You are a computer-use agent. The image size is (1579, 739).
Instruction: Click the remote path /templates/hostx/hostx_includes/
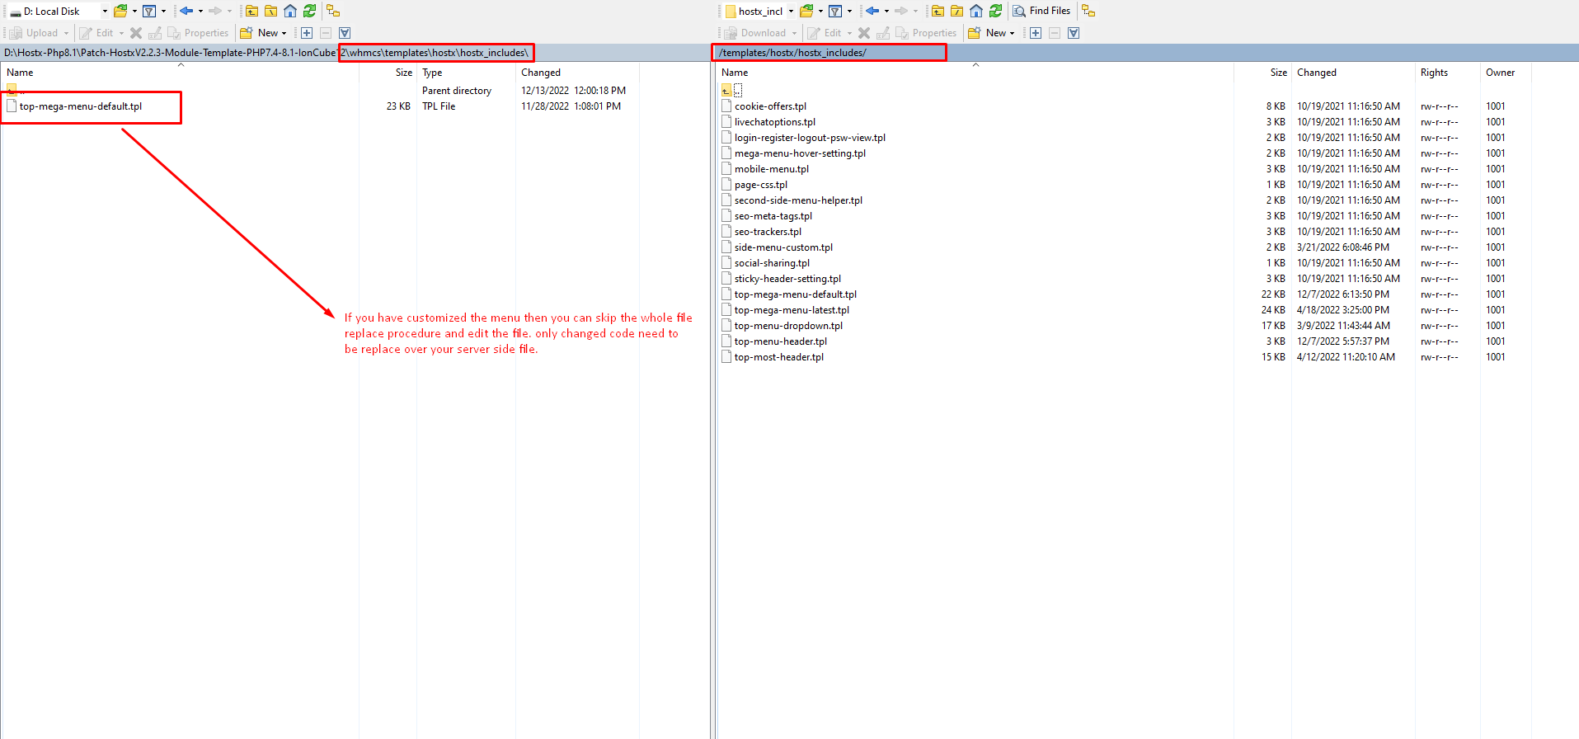click(792, 53)
